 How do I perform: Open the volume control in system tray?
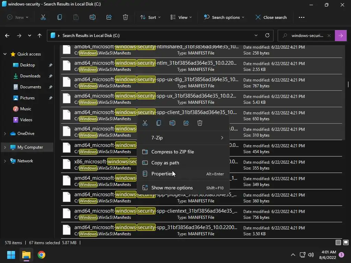point(311,255)
